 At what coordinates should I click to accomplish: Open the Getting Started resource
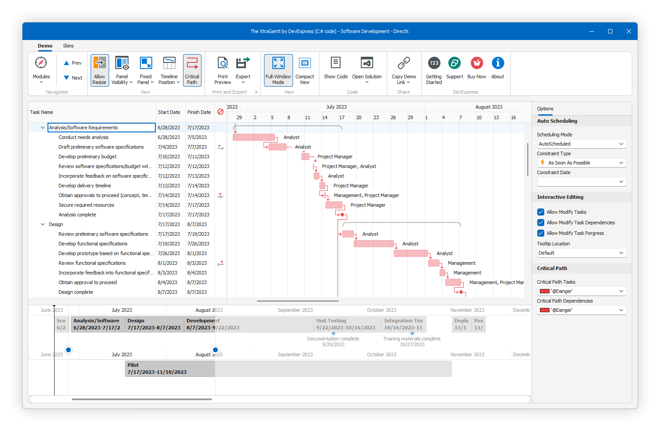click(433, 69)
